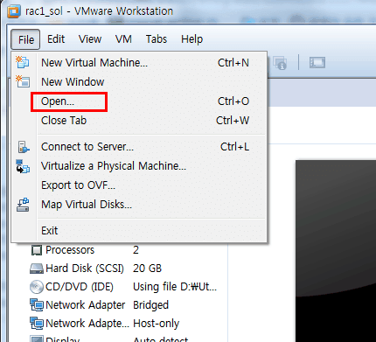Click the Connect to Server icon
376x342 pixels.
[23, 147]
